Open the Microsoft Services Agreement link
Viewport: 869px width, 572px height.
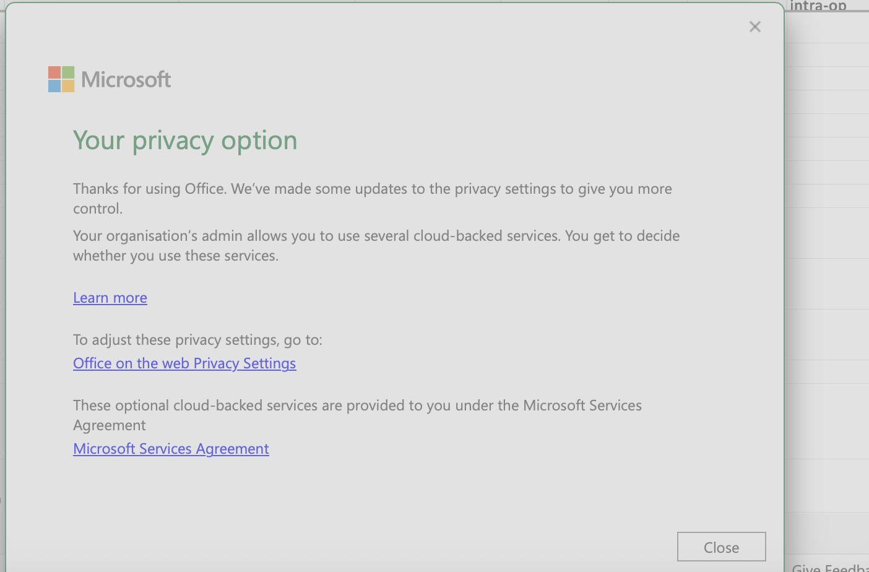pos(171,449)
